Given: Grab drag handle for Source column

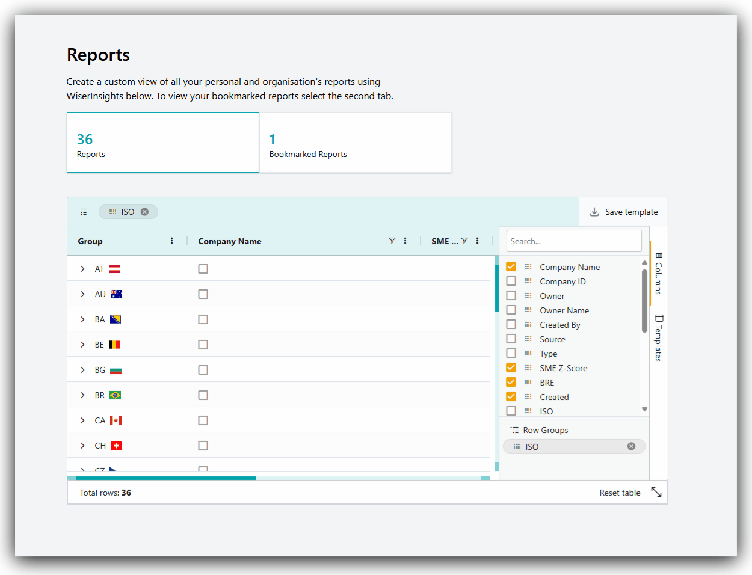Looking at the screenshot, I should (x=528, y=339).
